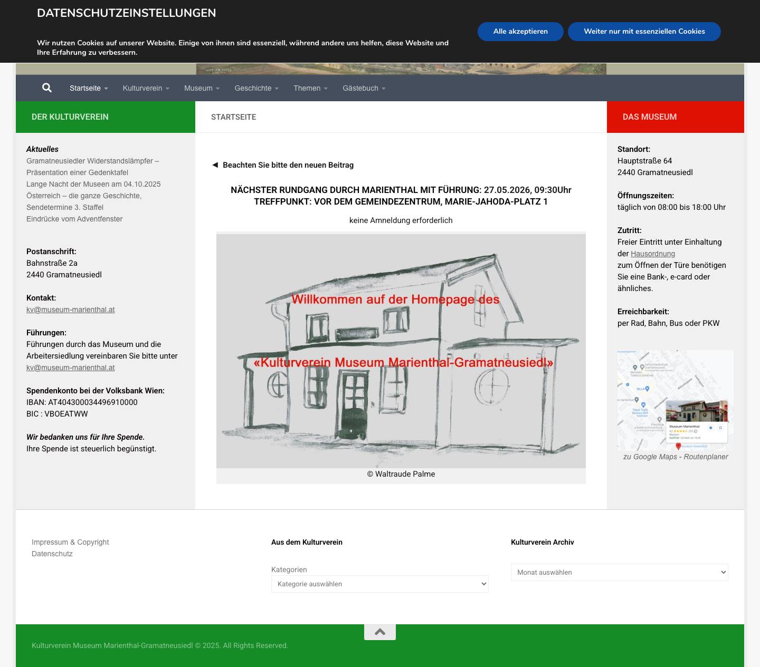Click the 'Alle akzeptieren' cookie button
760x667 pixels.
[x=520, y=32]
